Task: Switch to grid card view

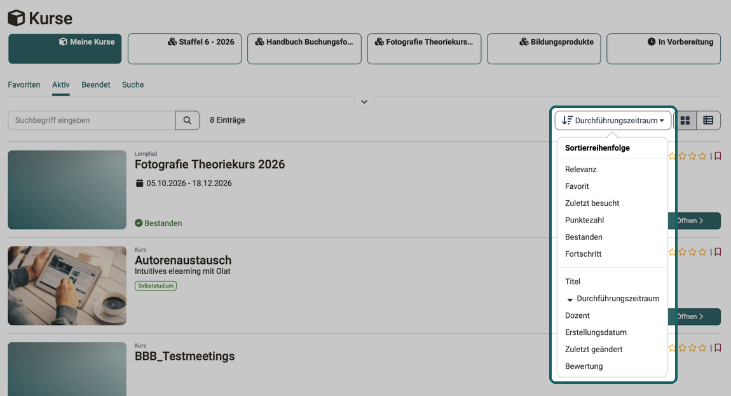Action: (685, 120)
